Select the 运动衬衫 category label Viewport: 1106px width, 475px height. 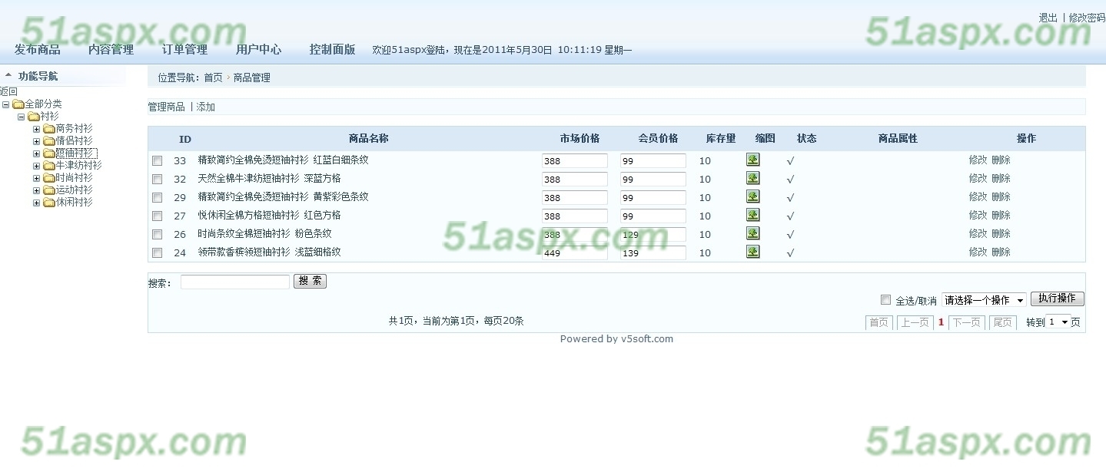pyautogui.click(x=74, y=190)
